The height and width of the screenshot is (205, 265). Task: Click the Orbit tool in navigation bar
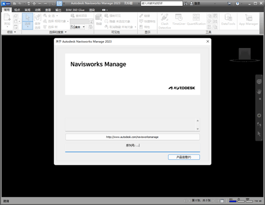point(259,115)
